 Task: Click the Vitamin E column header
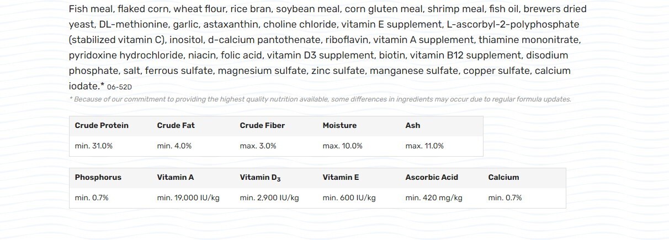(341, 177)
